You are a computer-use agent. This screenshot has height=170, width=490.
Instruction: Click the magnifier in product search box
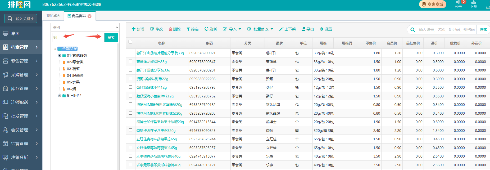click(x=412, y=30)
